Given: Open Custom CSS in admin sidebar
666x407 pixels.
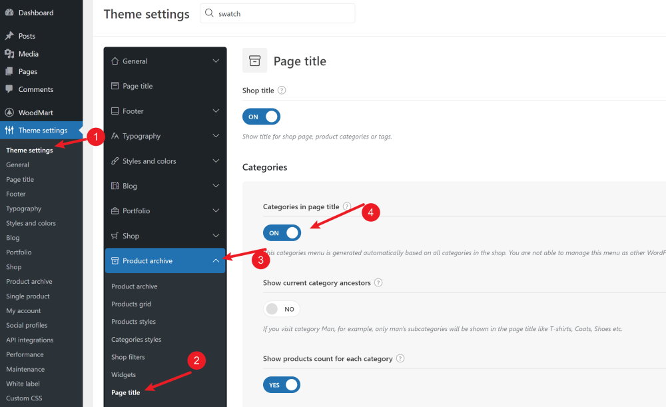Looking at the screenshot, I should [24, 398].
